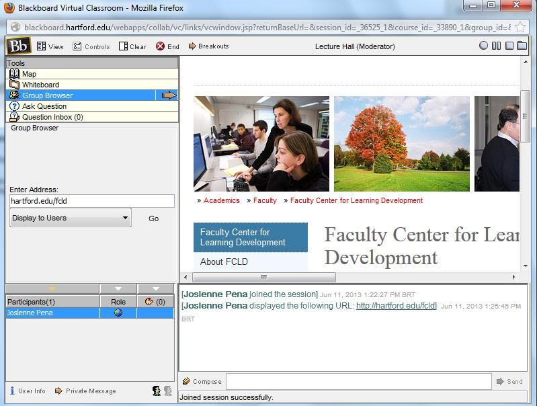The image size is (537, 406).
Task: Send a Private Message
Action: (85, 391)
